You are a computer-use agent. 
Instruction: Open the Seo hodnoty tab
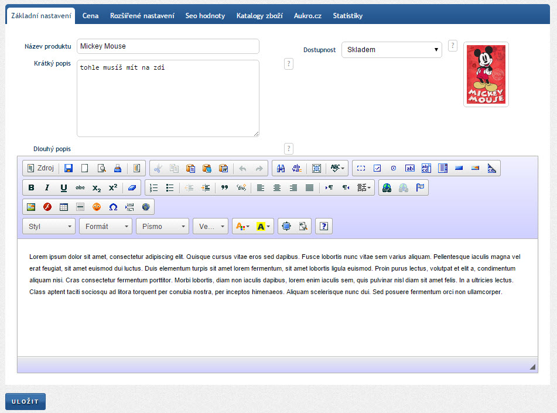[x=205, y=16]
